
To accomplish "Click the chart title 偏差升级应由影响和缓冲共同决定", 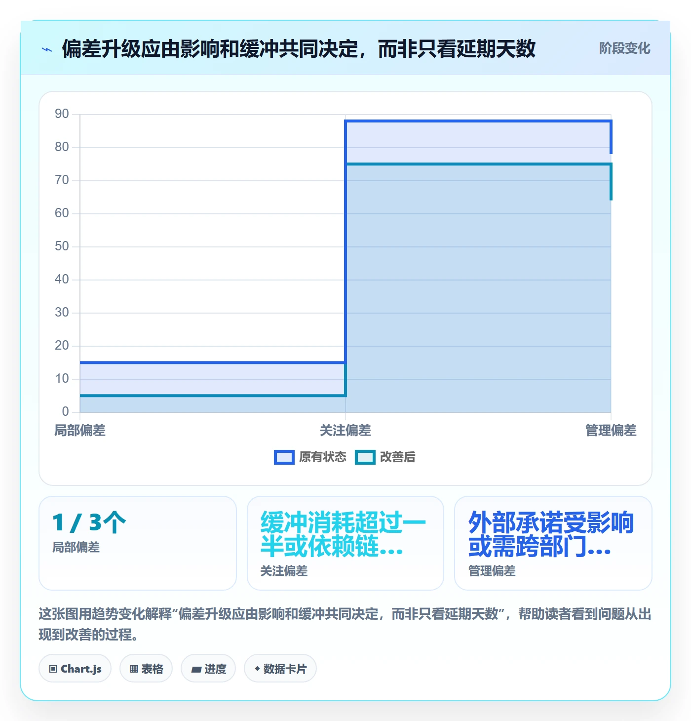I will click(x=299, y=49).
